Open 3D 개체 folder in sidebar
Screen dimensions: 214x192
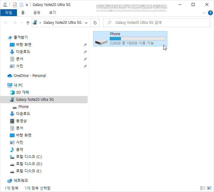(x=22, y=92)
